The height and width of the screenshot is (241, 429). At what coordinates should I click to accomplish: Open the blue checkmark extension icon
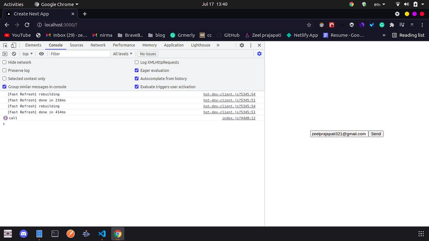[372, 25]
